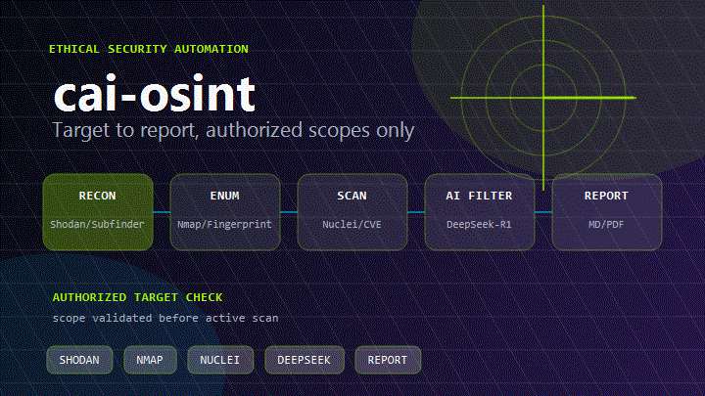Choose the SCAN Nuclei/CVE stage card
The height and width of the screenshot is (396, 705).
point(352,212)
